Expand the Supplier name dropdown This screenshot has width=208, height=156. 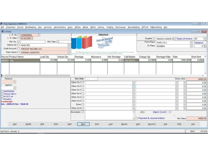(174, 39)
